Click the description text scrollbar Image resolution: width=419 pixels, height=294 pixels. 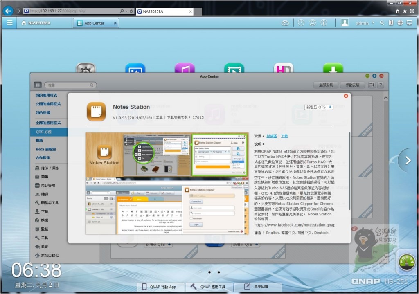pyautogui.click(x=349, y=171)
